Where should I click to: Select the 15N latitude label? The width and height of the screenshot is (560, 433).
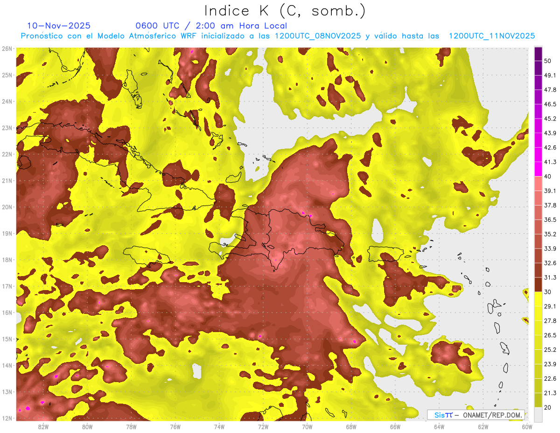click(x=7, y=339)
